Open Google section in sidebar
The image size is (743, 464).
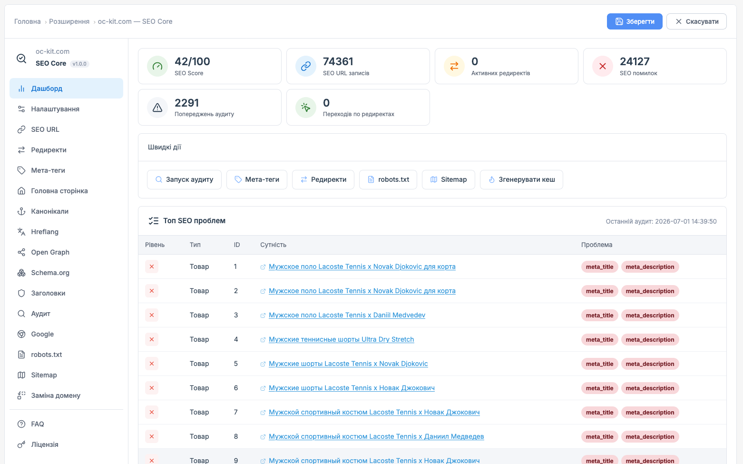(x=66, y=334)
